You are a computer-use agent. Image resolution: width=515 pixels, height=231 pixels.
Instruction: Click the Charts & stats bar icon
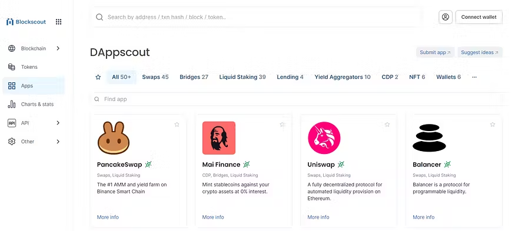[12, 105]
